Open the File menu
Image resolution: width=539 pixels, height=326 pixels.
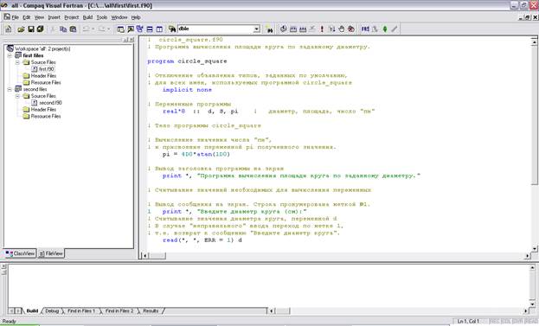(x=15, y=17)
